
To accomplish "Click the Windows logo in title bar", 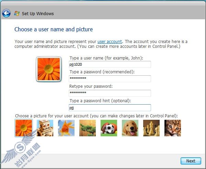I will pyautogui.click(x=17, y=13).
